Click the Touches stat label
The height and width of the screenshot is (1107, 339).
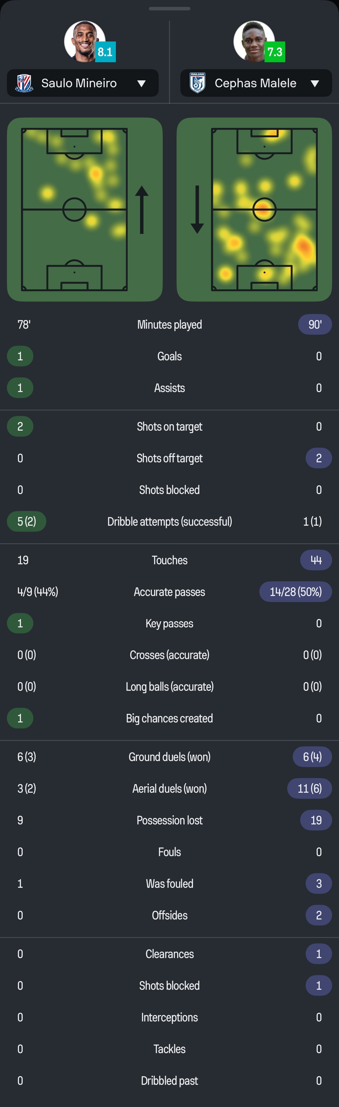tap(170, 560)
